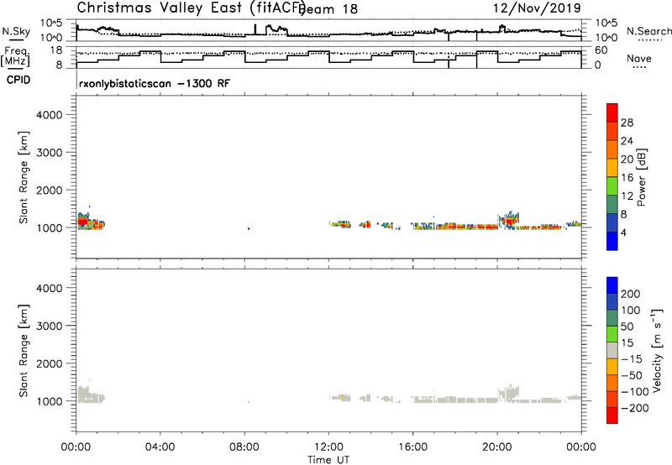Pick the bright blue top segment of Velocity colorbar

click(x=612, y=285)
